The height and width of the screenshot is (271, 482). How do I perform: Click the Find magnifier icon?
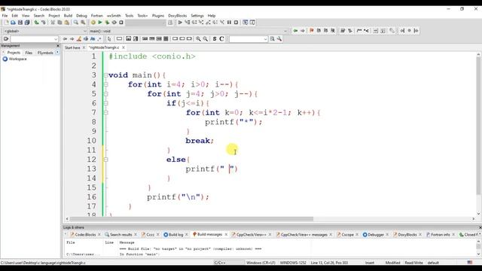(76, 23)
